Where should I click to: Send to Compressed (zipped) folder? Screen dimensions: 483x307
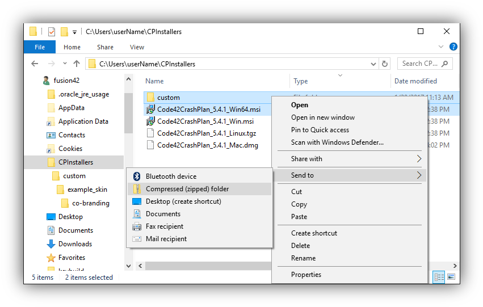[199, 189]
